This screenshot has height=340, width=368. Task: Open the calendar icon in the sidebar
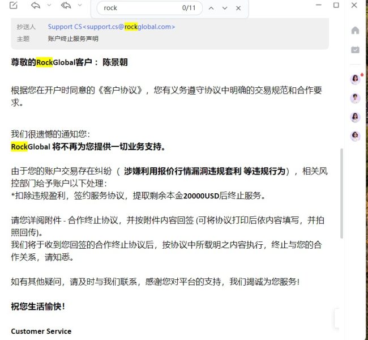coord(355,49)
